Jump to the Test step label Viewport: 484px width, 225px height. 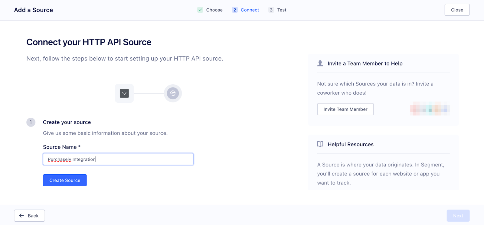click(x=282, y=10)
